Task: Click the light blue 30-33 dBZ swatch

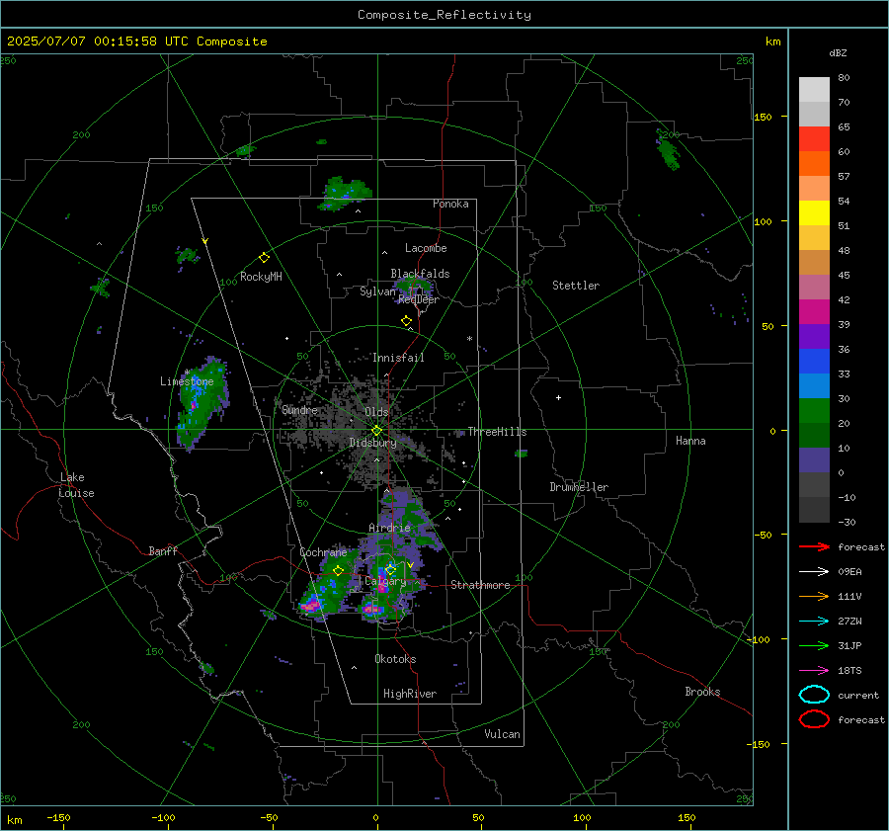Action: (x=814, y=386)
